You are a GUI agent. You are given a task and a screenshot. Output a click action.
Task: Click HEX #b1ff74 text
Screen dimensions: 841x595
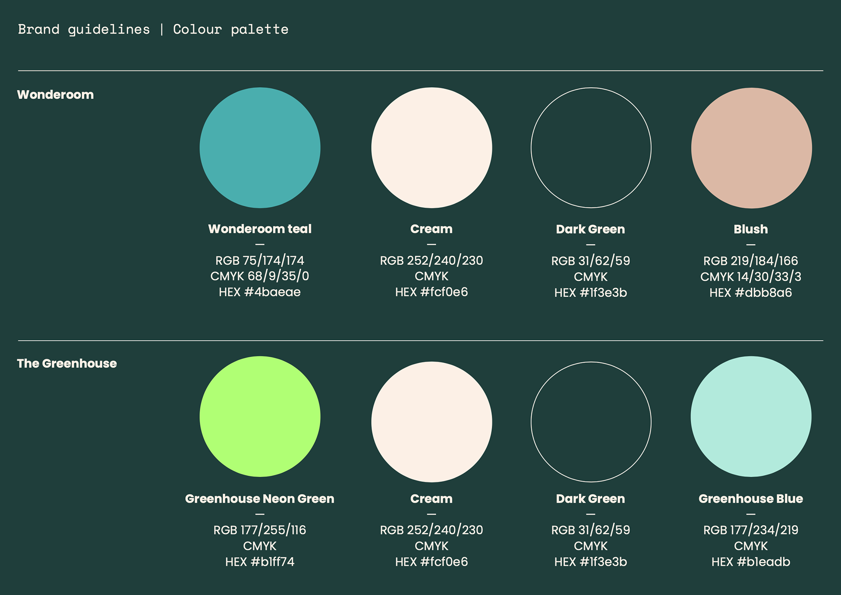point(260,562)
